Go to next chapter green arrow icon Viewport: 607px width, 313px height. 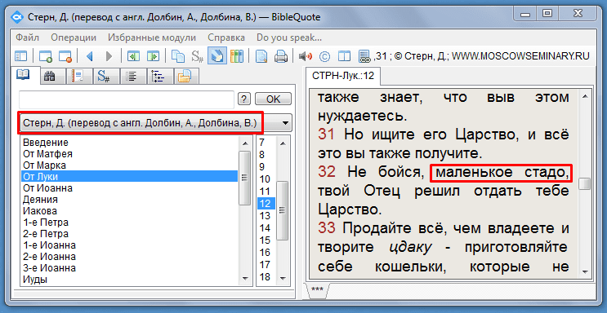[154, 56]
